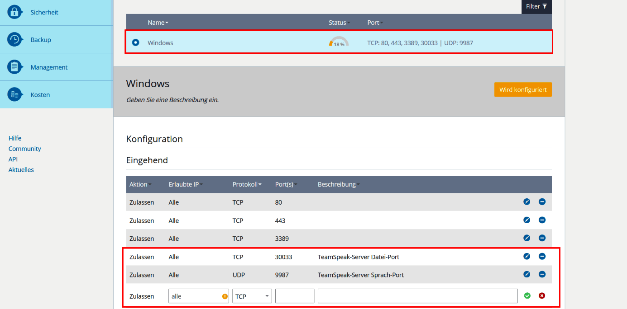Viewport: 627px width, 309px height.
Task: Confirm the new rule with green checkmark
Action: pyautogui.click(x=527, y=295)
